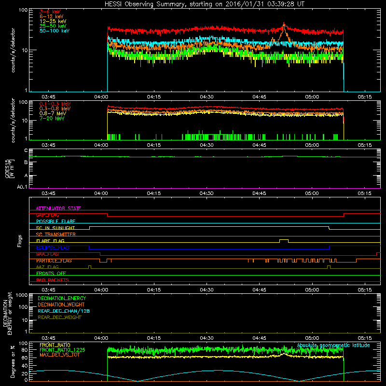The image size is (386, 386).
Task: Select the 25-50 keV legend label
Action: pos(53,26)
